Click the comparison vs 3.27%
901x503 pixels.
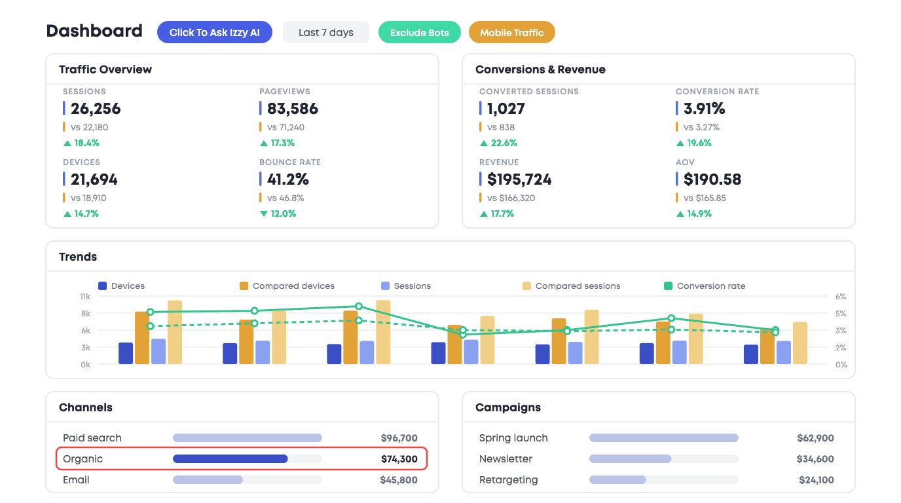(701, 127)
